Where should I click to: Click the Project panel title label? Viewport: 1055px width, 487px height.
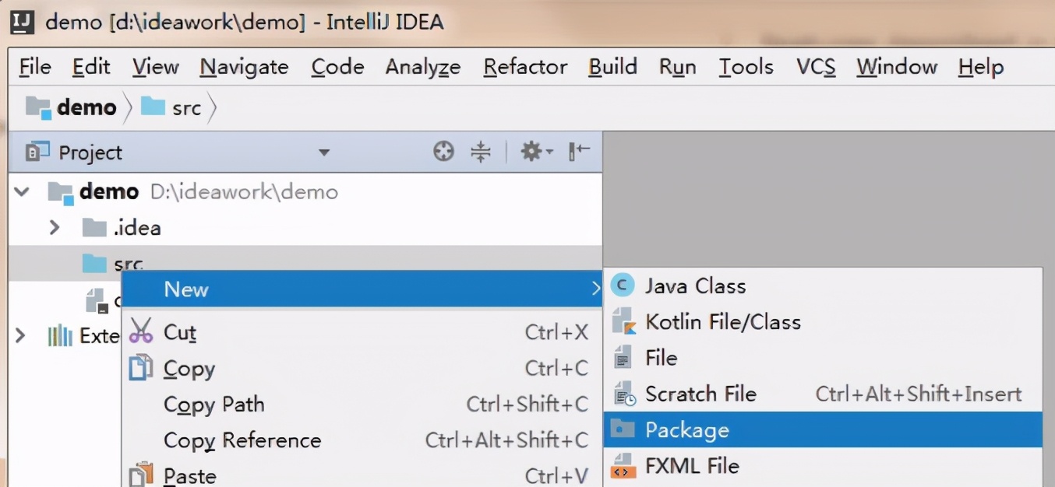click(x=91, y=152)
